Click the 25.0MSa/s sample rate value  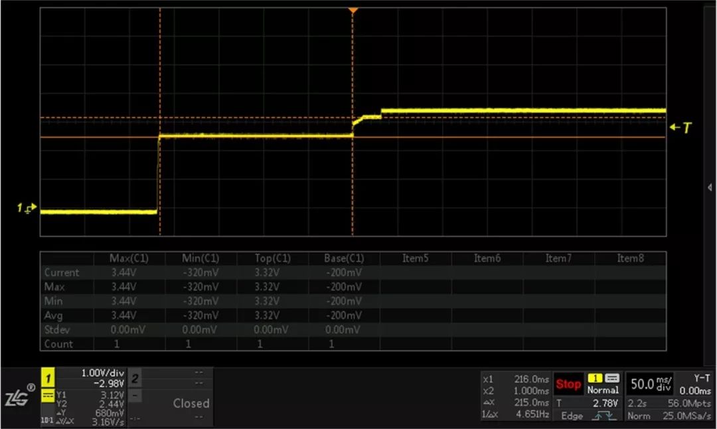pyautogui.click(x=687, y=416)
